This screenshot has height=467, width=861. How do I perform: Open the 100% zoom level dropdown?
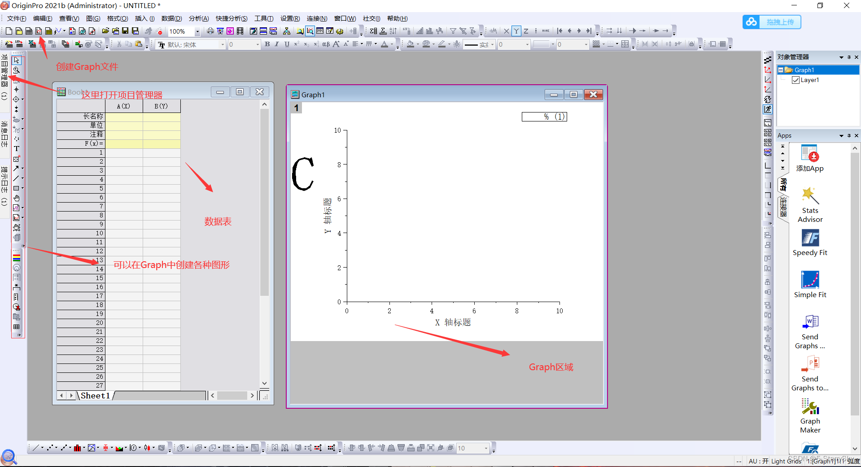point(197,31)
